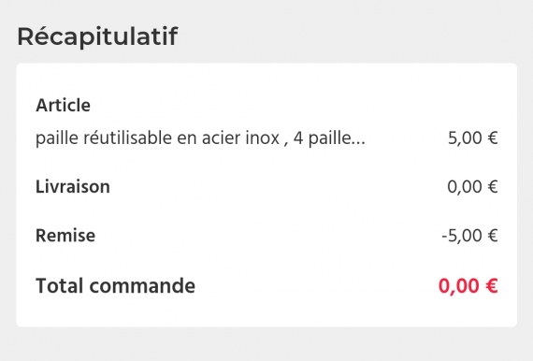This screenshot has width=533, height=361.
Task: Click the word "commande" in the total row
Action: [x=142, y=285]
